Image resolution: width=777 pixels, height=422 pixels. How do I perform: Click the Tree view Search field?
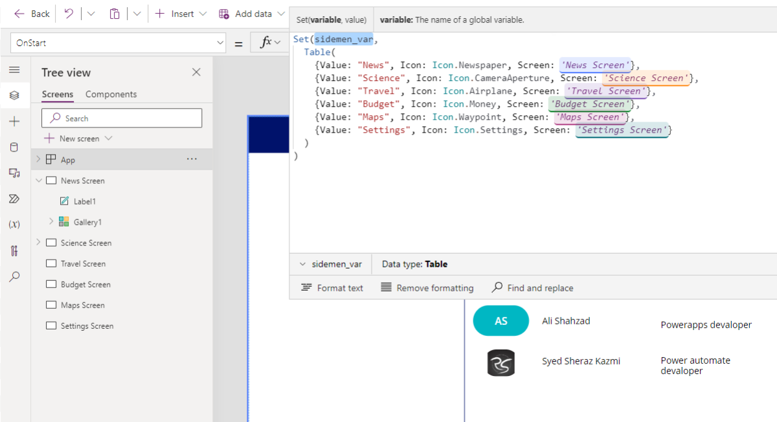click(x=122, y=118)
